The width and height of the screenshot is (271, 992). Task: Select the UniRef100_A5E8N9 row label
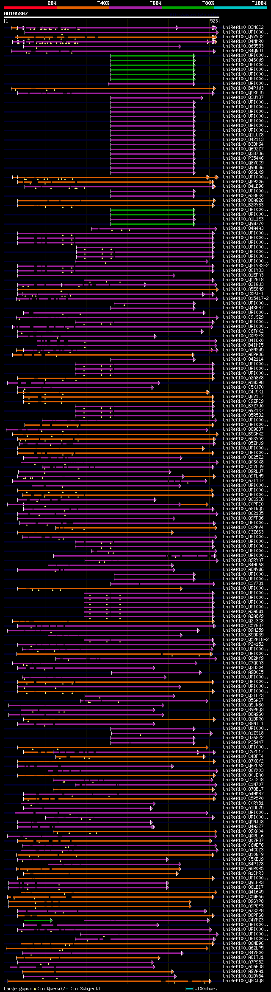click(243, 289)
